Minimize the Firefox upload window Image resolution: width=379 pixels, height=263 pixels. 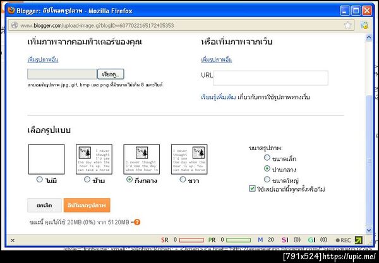tap(345, 11)
